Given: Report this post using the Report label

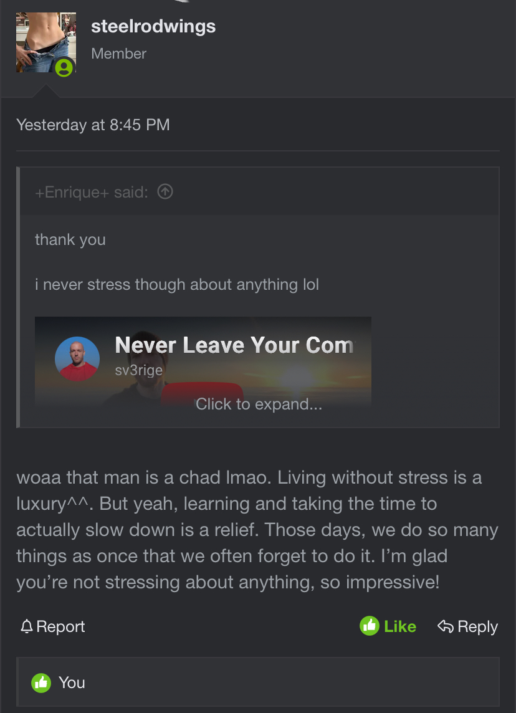Looking at the screenshot, I should (x=60, y=626).
